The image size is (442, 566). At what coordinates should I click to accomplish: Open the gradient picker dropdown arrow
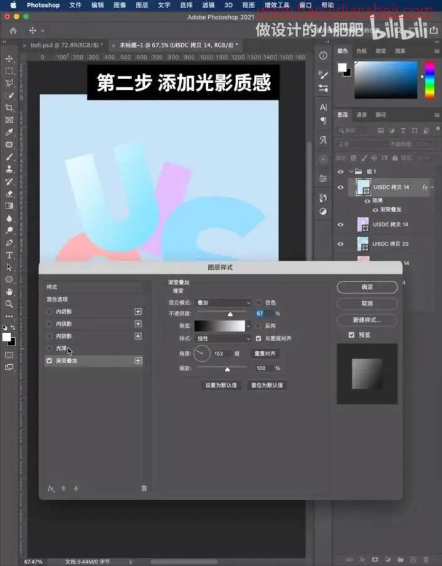248,326
